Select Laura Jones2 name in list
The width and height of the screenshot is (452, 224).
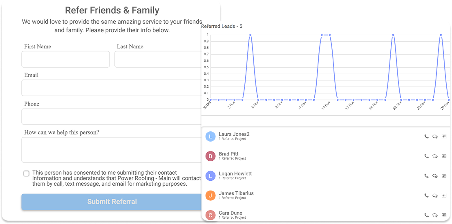234,134
